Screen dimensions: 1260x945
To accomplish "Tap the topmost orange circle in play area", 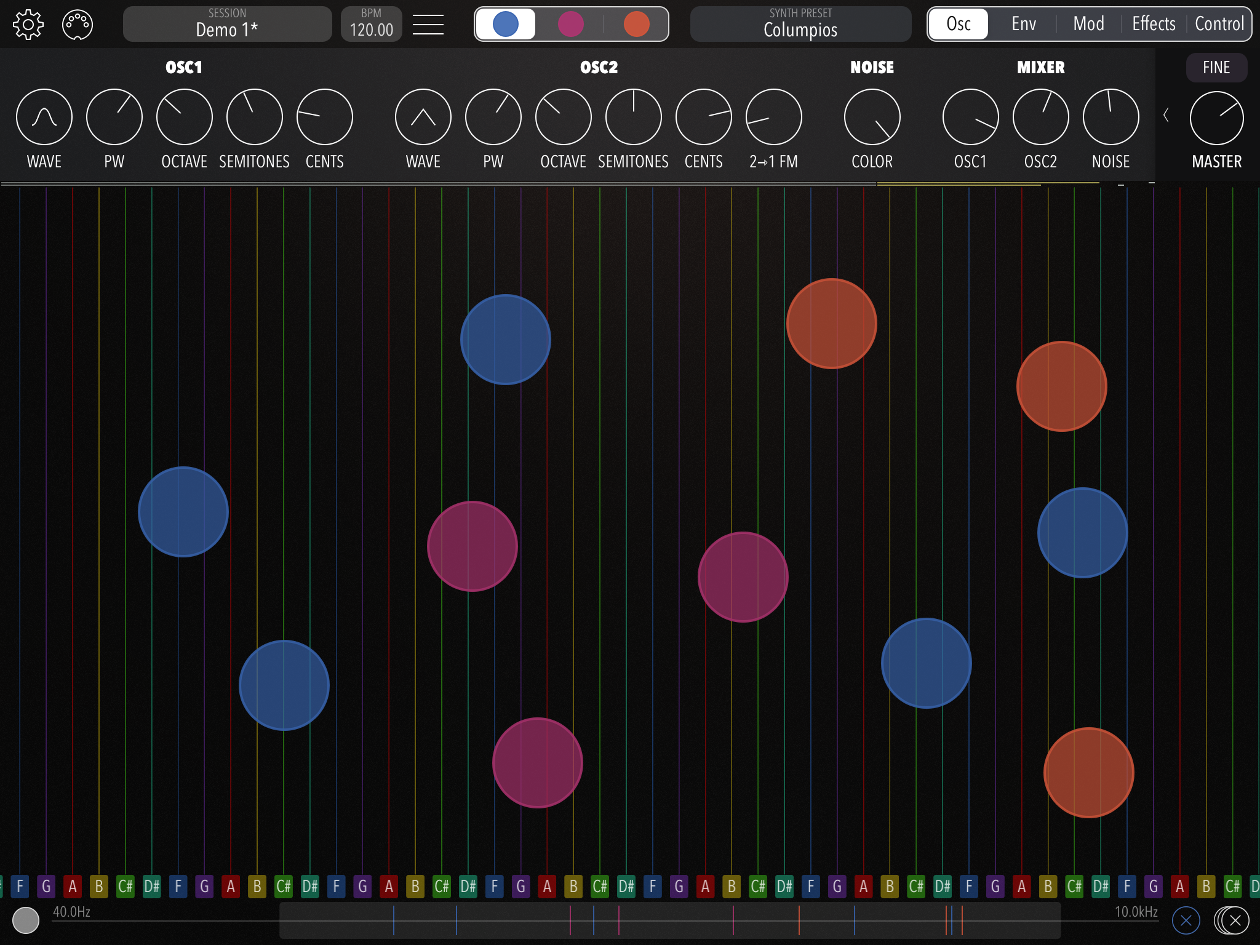I will click(x=832, y=324).
